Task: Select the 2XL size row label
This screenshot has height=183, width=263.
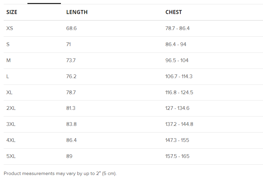Action: coord(11,108)
